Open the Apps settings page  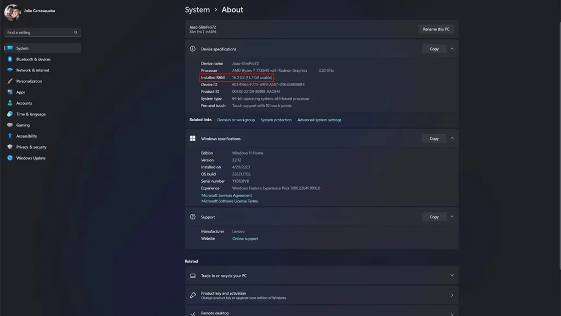click(43, 92)
